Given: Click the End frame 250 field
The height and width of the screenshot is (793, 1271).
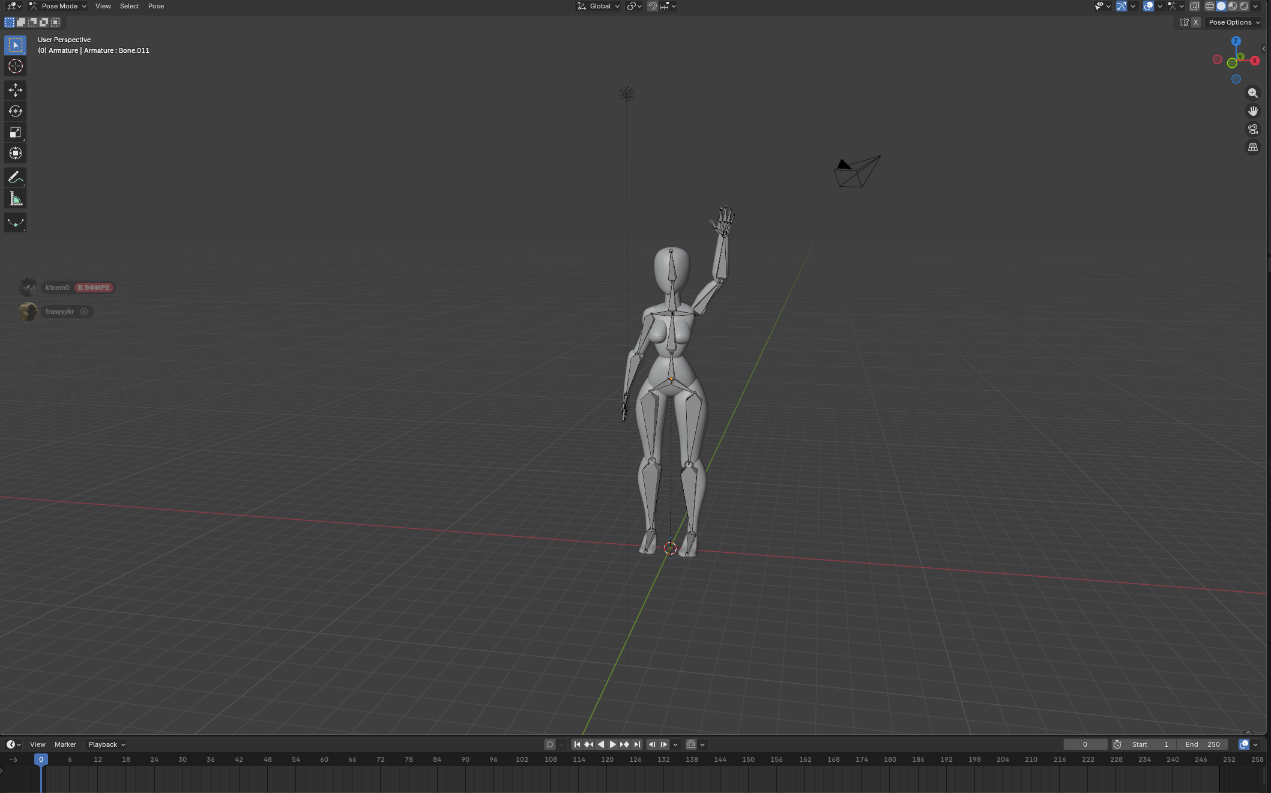Looking at the screenshot, I should point(1202,744).
